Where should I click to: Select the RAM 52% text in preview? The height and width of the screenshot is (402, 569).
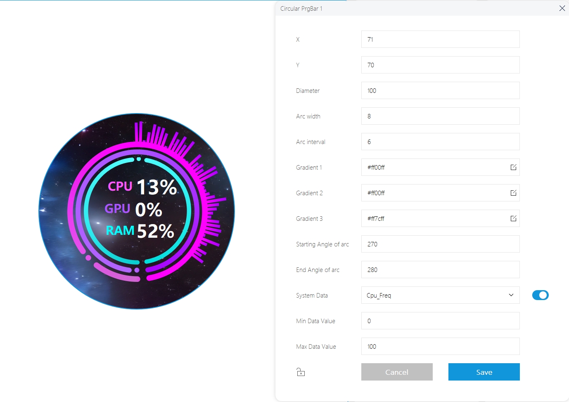click(140, 231)
